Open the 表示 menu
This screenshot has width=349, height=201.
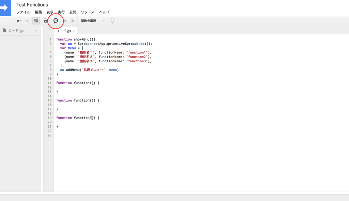tap(50, 12)
